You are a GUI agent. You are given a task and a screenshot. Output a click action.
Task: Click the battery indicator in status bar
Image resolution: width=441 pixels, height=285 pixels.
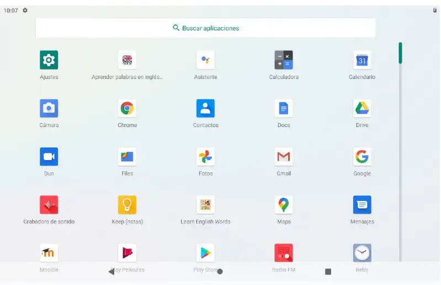coord(435,10)
